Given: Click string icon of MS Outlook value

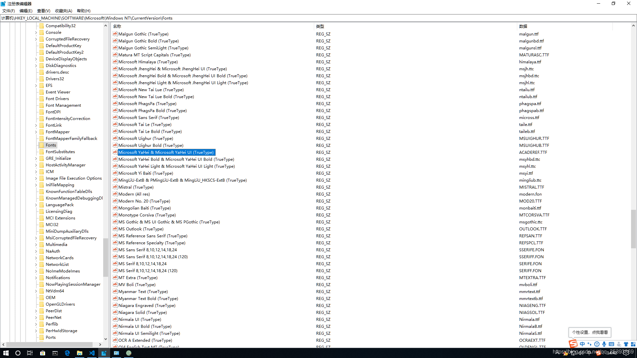Looking at the screenshot, I should point(115,229).
